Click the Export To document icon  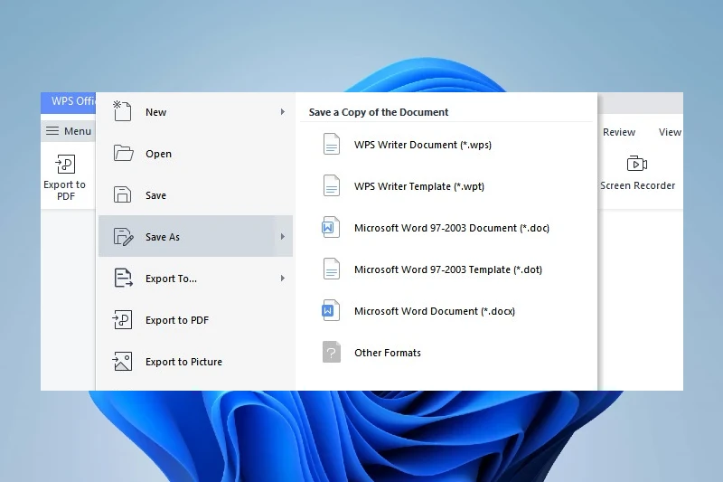tap(123, 278)
